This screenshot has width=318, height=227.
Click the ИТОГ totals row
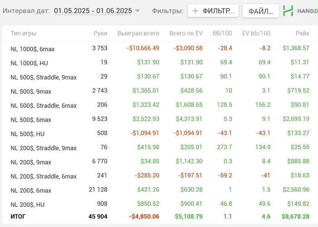coord(18,217)
